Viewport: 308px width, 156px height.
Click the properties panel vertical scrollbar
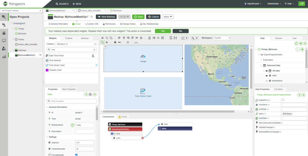[97, 114]
